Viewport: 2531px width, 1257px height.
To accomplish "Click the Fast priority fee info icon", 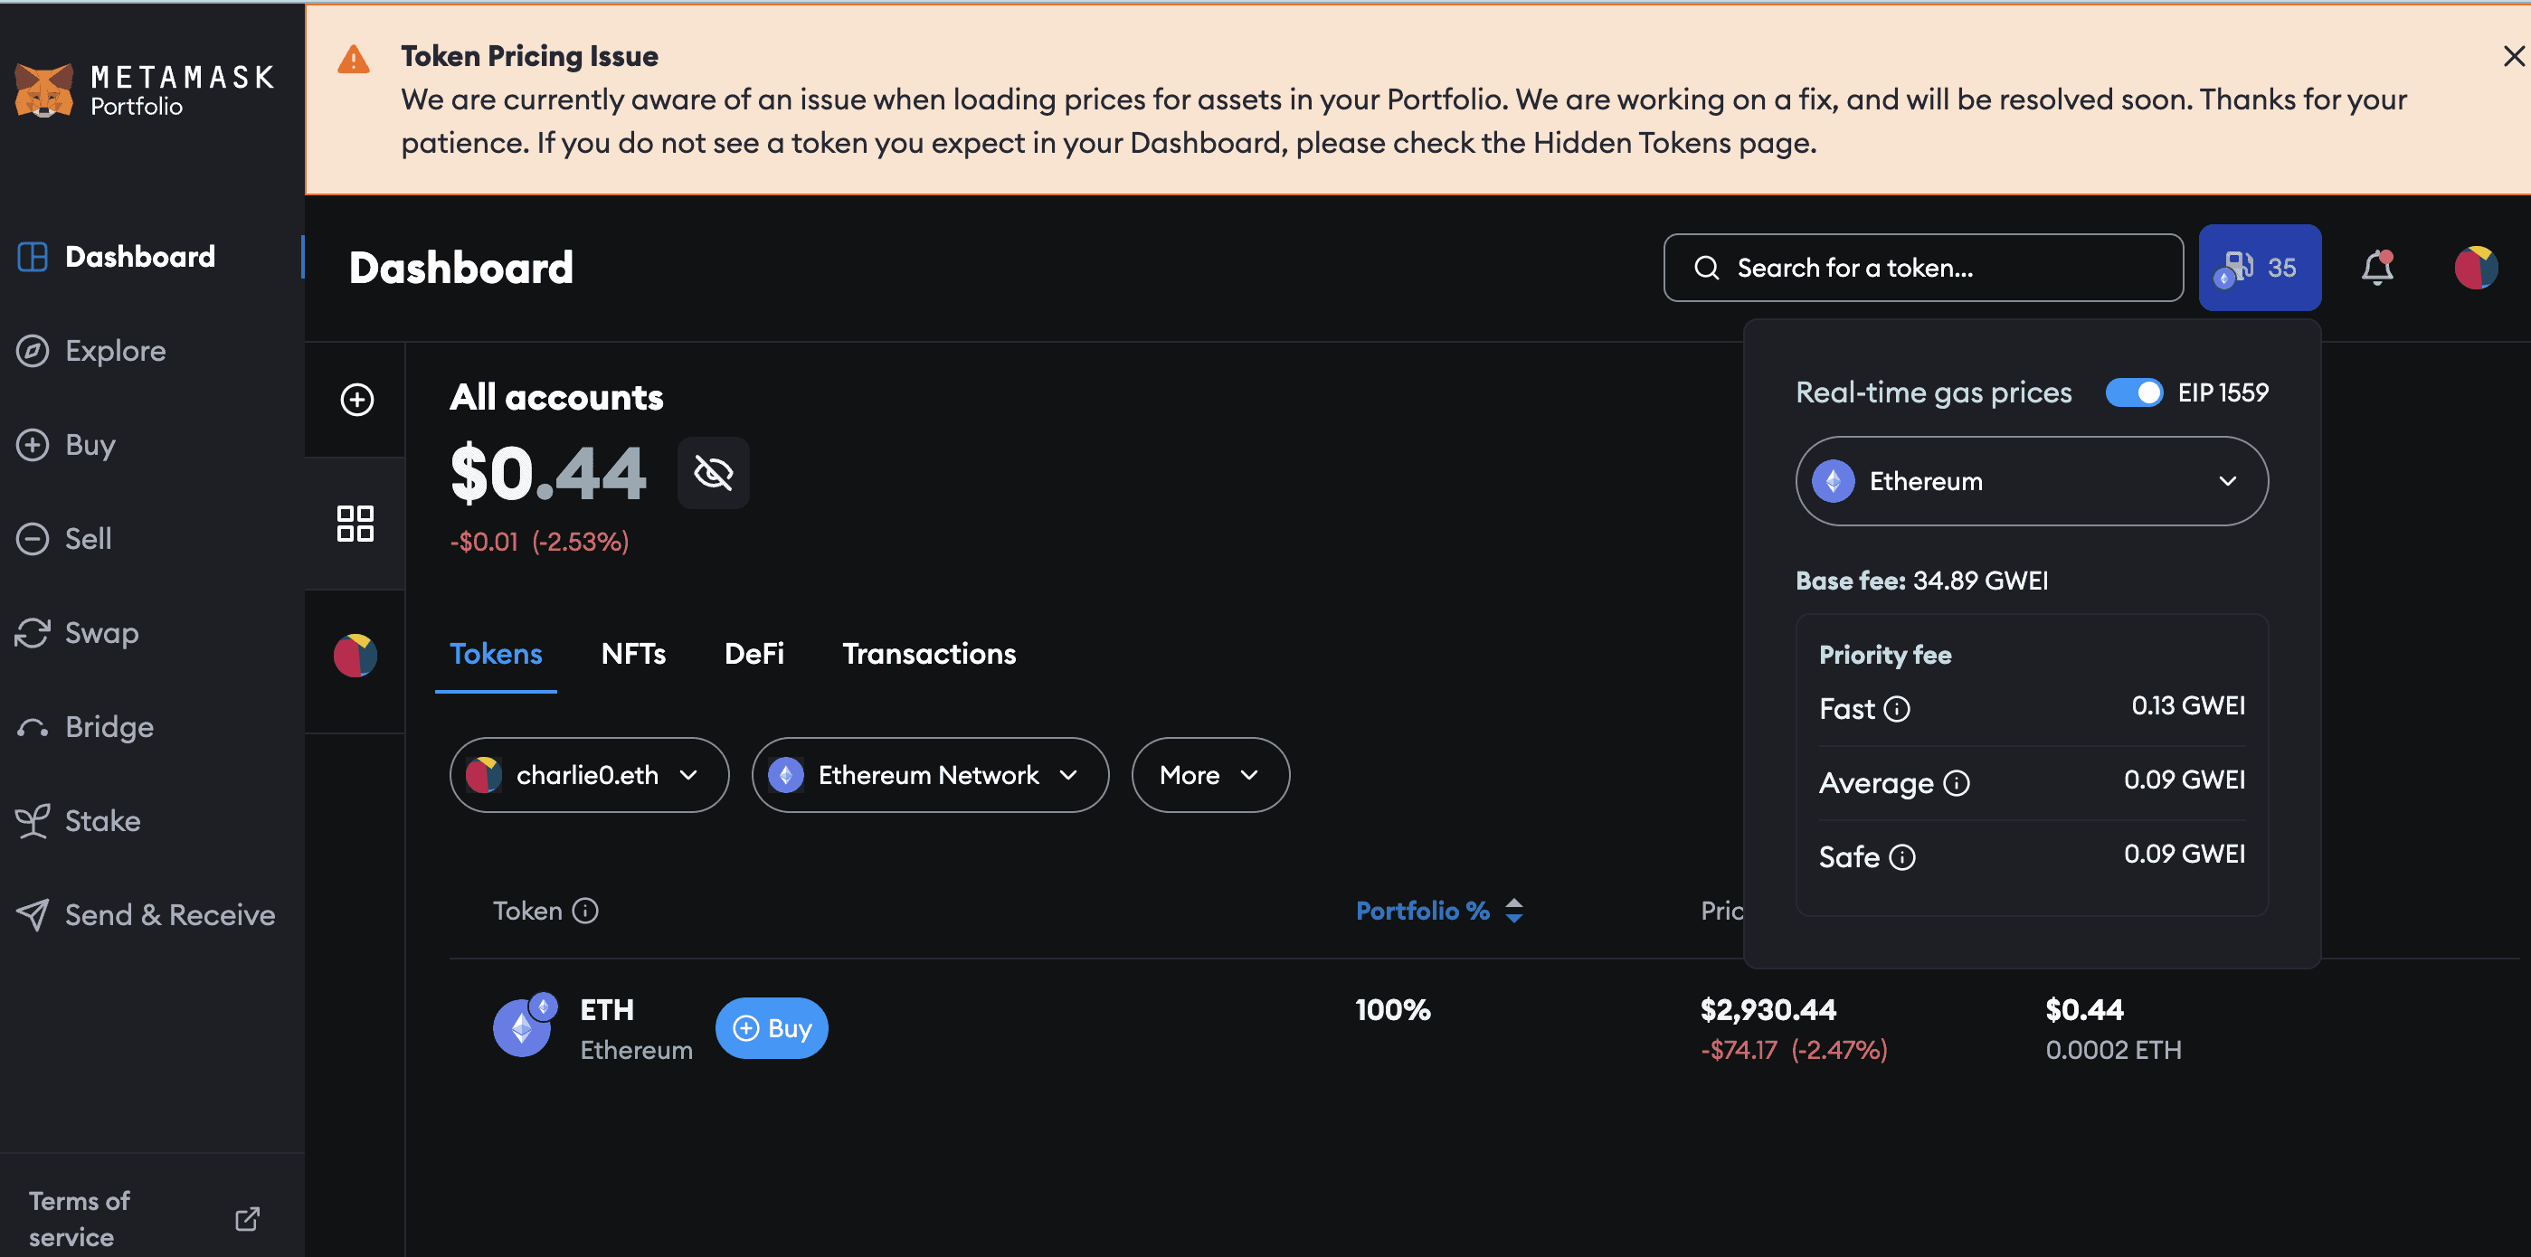I will coord(1896,709).
